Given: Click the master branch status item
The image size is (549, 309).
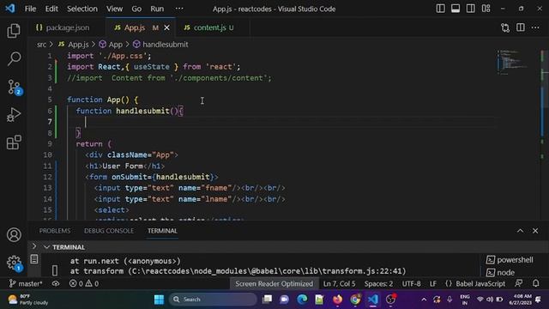Looking at the screenshot, I should tap(25, 283).
